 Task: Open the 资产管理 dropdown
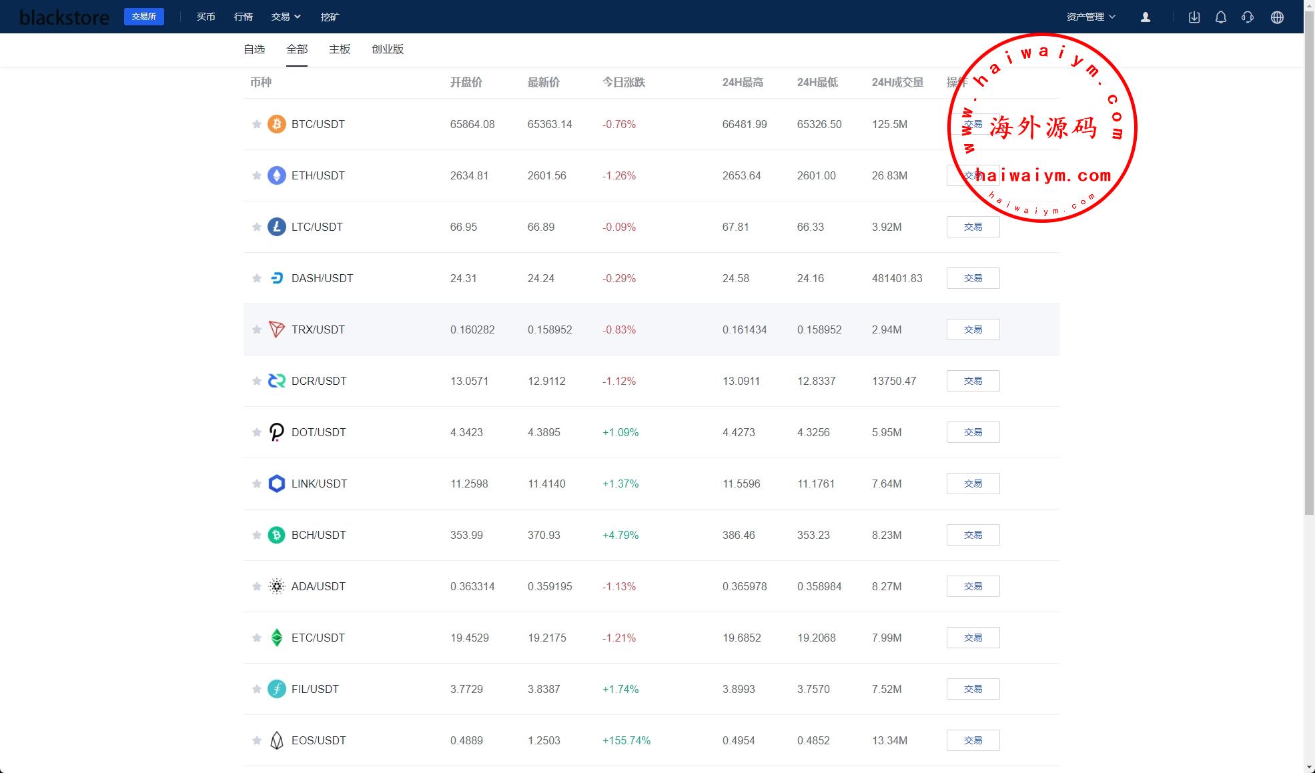click(x=1090, y=17)
